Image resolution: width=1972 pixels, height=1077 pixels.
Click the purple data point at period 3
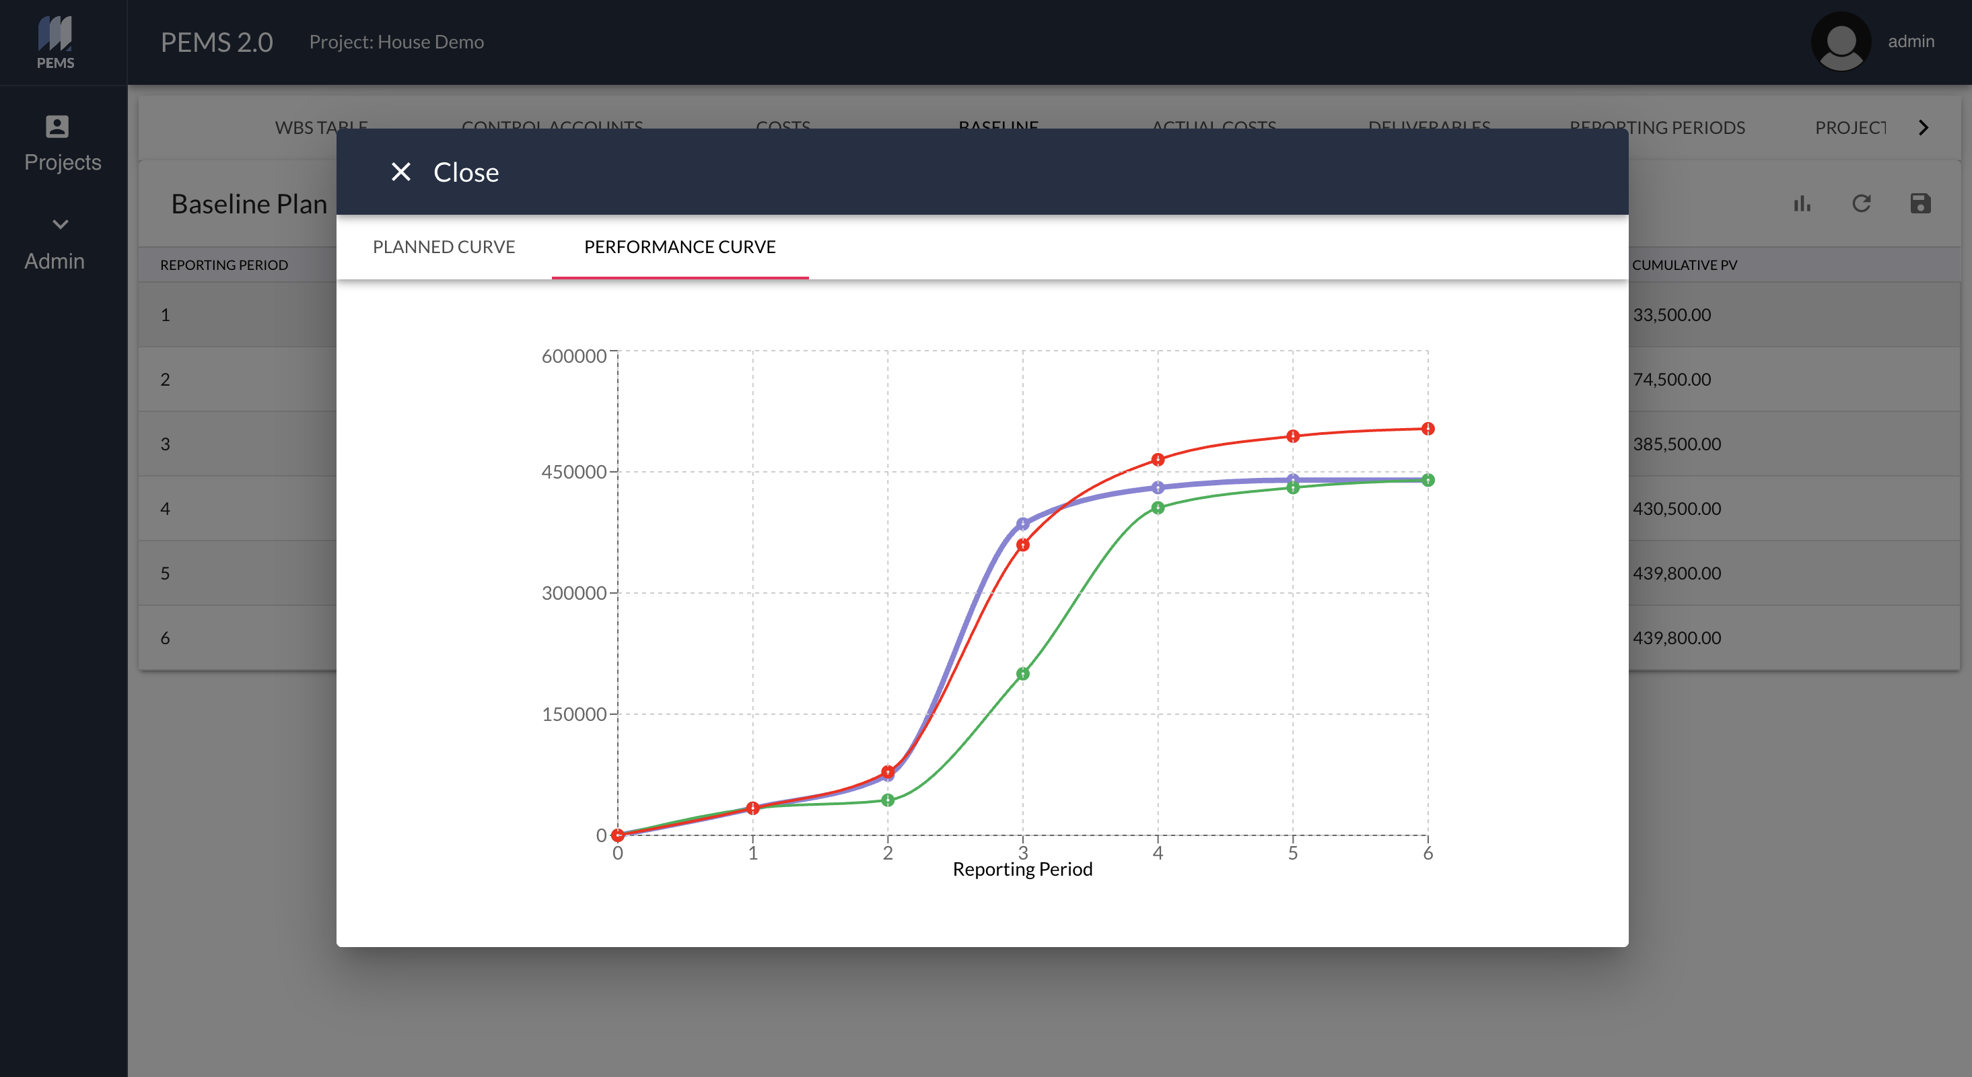1023,524
